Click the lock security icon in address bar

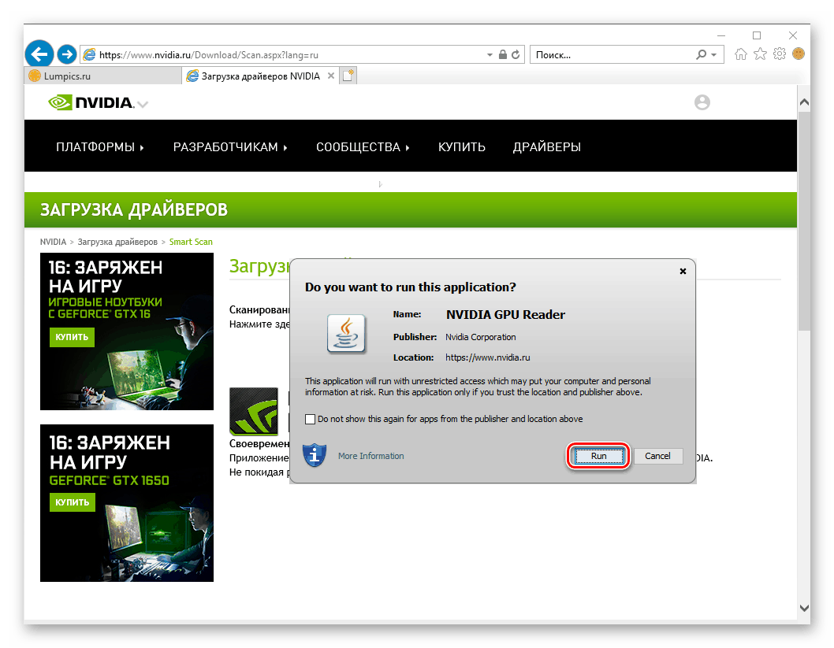point(503,54)
